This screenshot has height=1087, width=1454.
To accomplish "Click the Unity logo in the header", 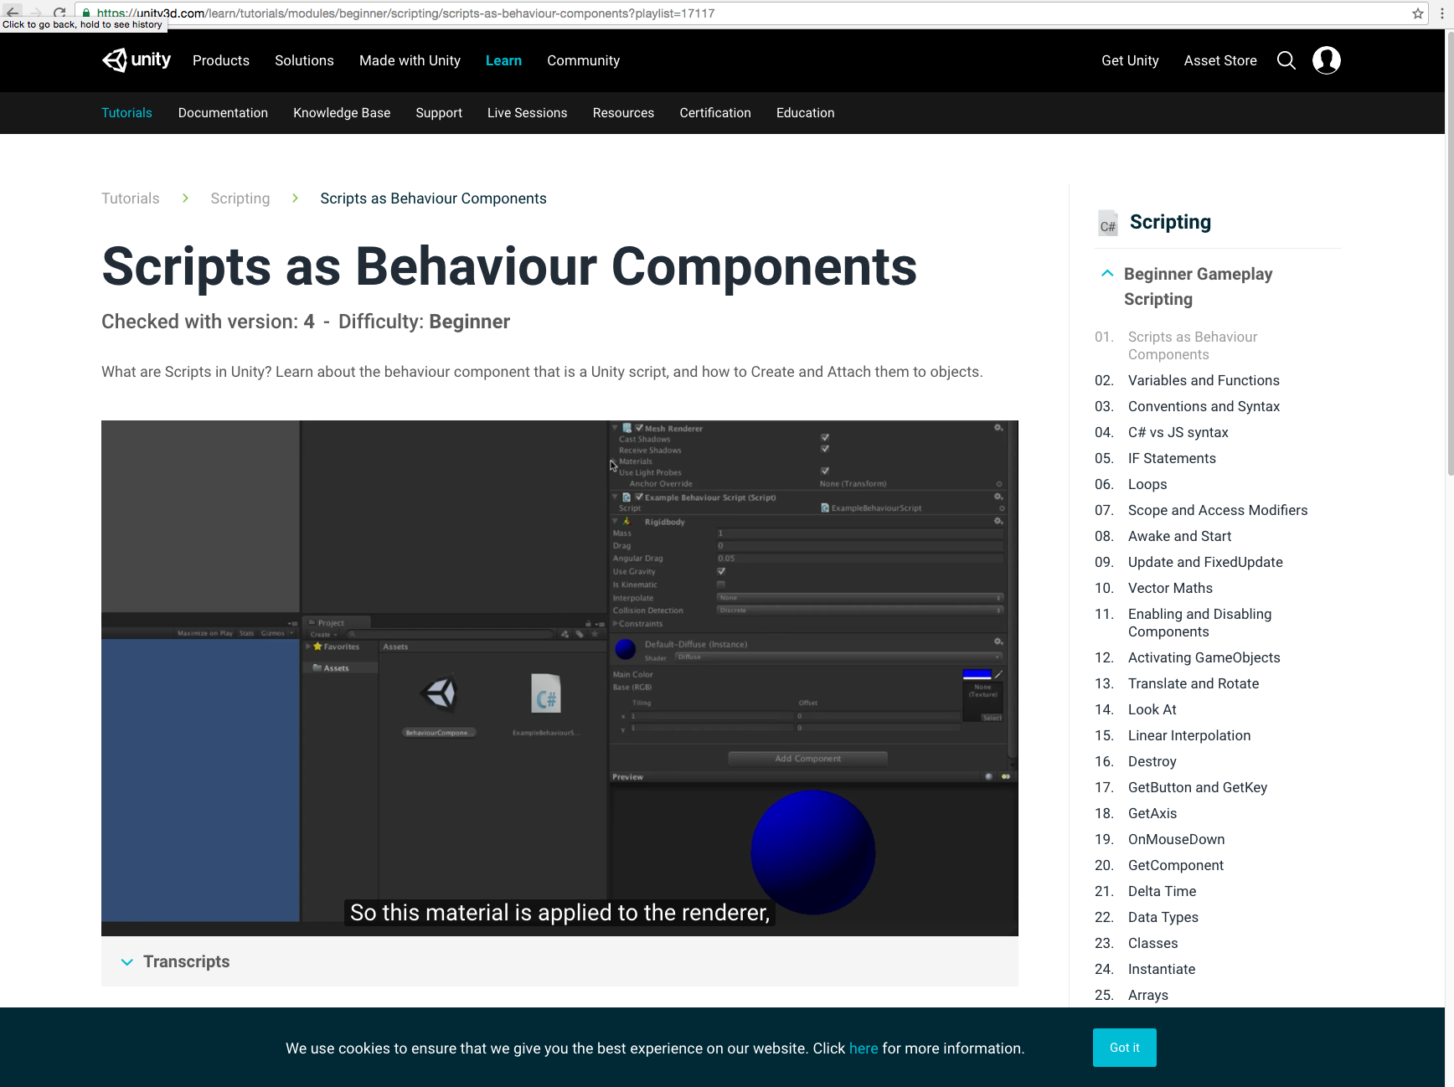I will 136,60.
